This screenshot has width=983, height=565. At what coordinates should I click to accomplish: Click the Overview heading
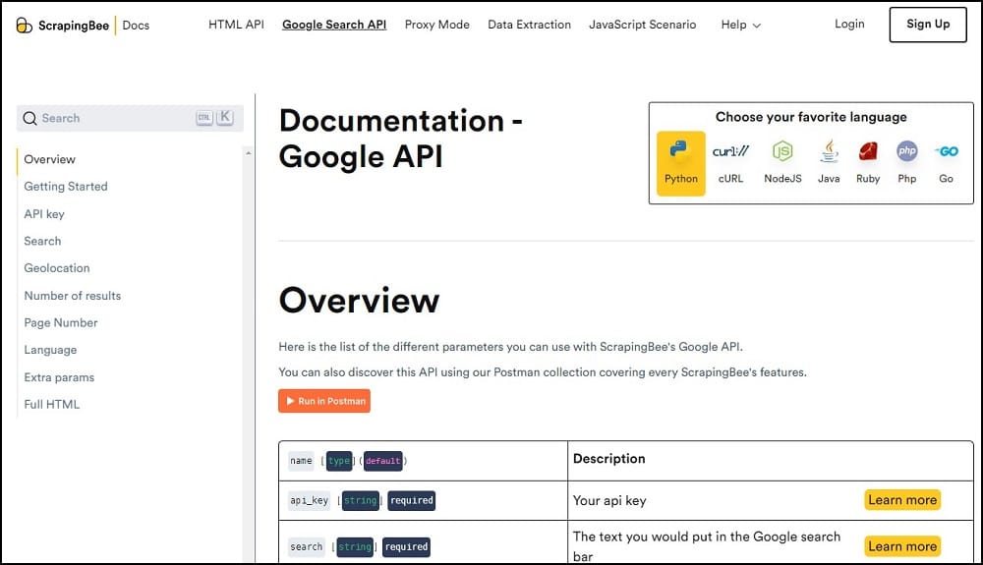[359, 300]
